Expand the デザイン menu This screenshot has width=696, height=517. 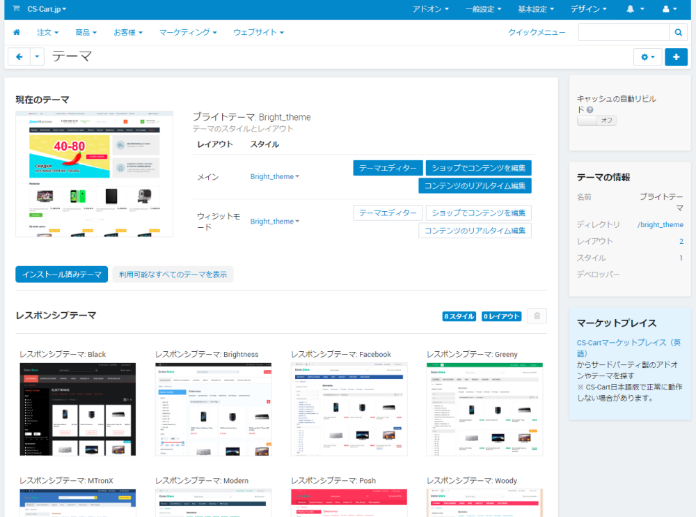(x=589, y=9)
